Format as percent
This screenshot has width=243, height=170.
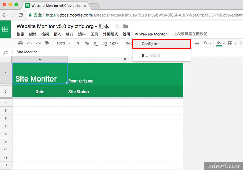tap(87, 43)
